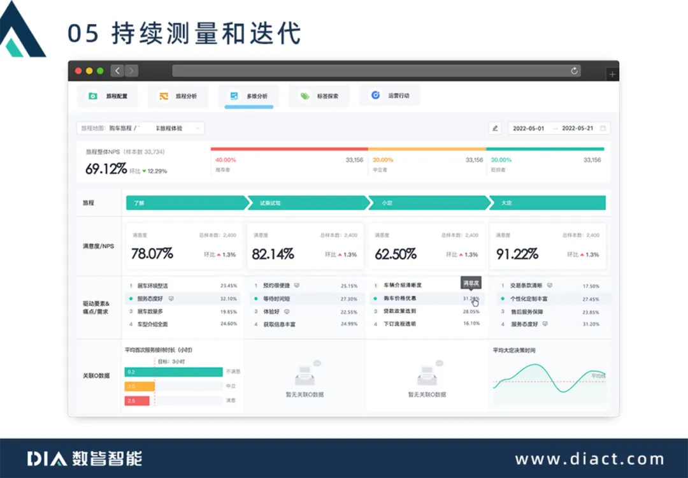The width and height of the screenshot is (688, 478).
Task: Click the calendar icon in date range
Action: click(603, 128)
